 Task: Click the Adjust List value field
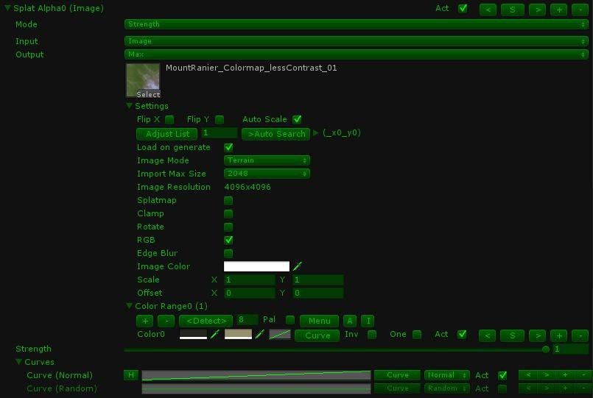[219, 133]
